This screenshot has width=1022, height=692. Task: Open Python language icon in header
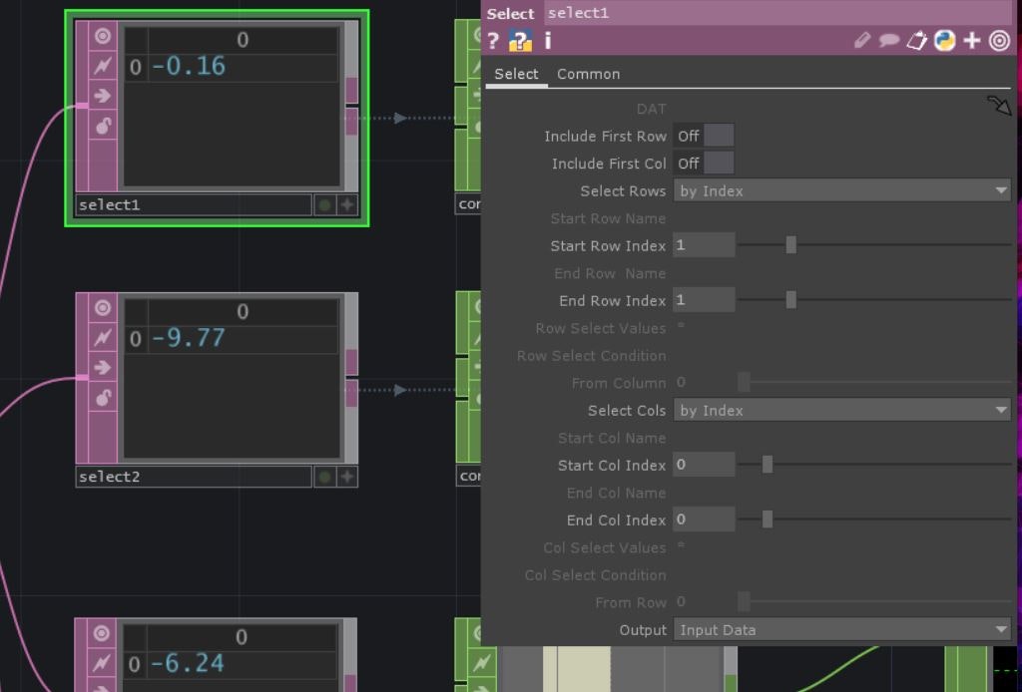pyautogui.click(x=944, y=41)
